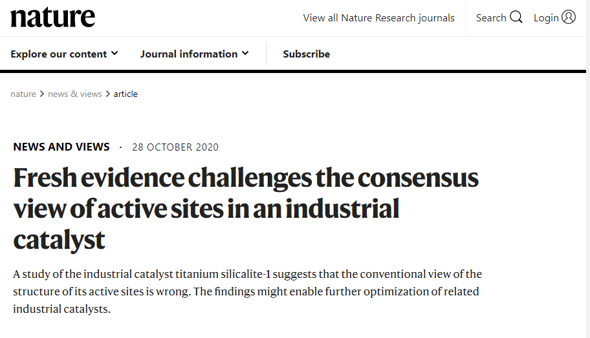Screen dimensions: 590x338
Task: Click the Search text link
Action: click(x=491, y=17)
